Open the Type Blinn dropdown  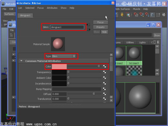[x=64, y=56]
